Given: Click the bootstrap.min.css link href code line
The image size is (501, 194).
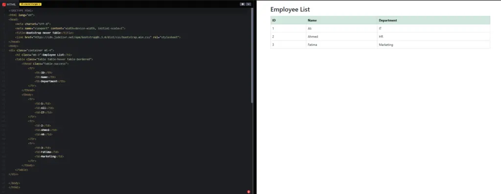Looking at the screenshot, I should pyautogui.click(x=98, y=37).
